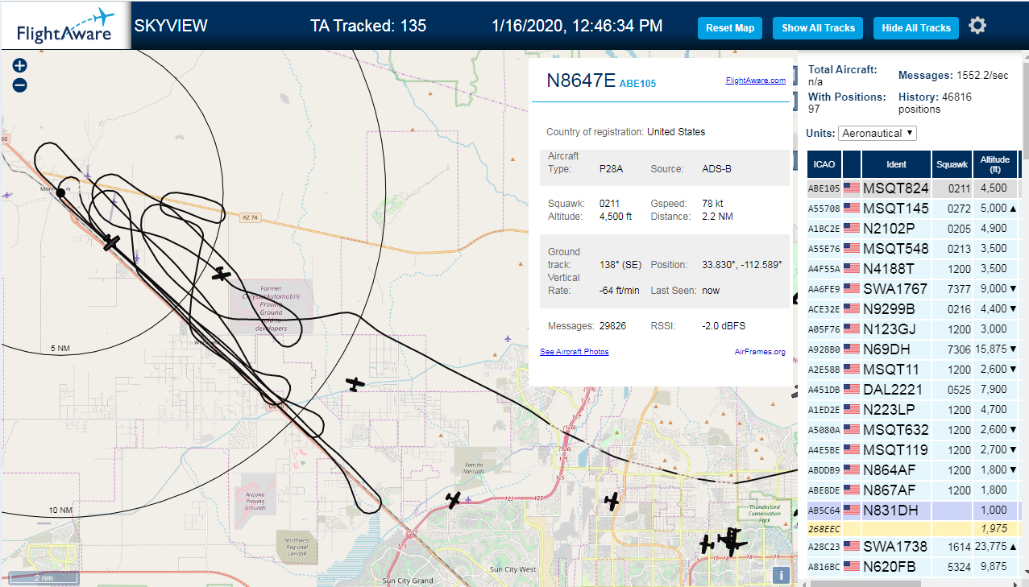The image size is (1029, 587).
Task: Zoom out the map with minus button
Action: [20, 85]
